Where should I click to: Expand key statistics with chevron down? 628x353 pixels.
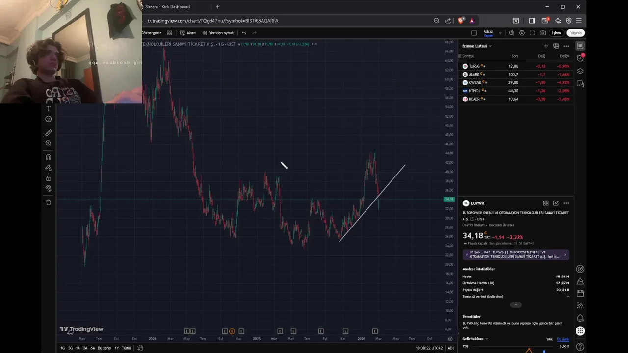515,305
